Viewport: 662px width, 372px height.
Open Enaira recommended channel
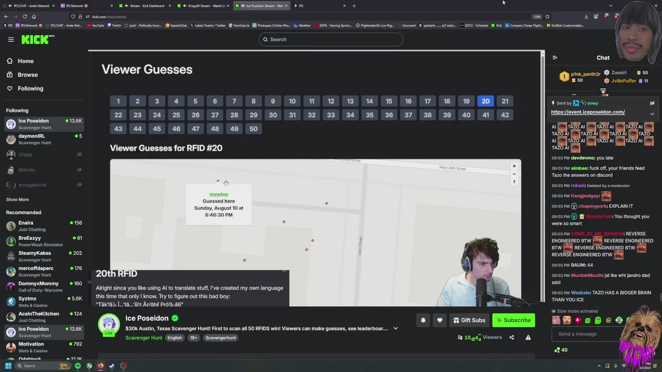coord(44,226)
